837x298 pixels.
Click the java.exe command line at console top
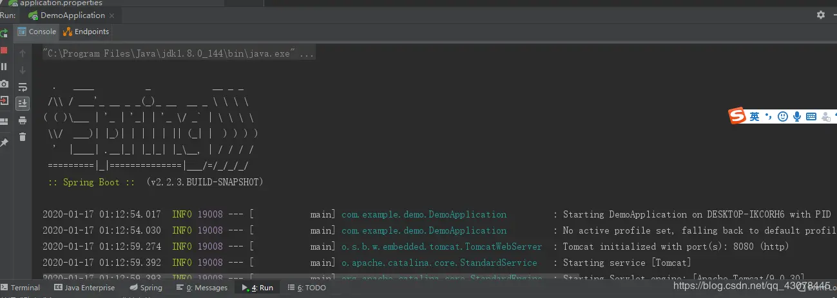tap(178, 54)
